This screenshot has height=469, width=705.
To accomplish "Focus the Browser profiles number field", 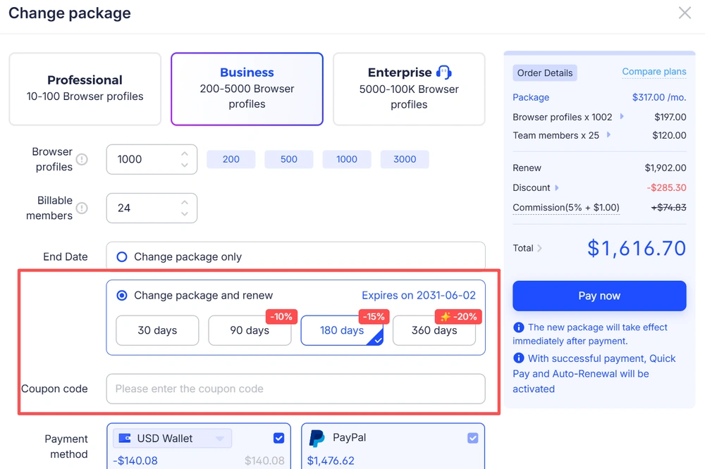I will click(152, 159).
